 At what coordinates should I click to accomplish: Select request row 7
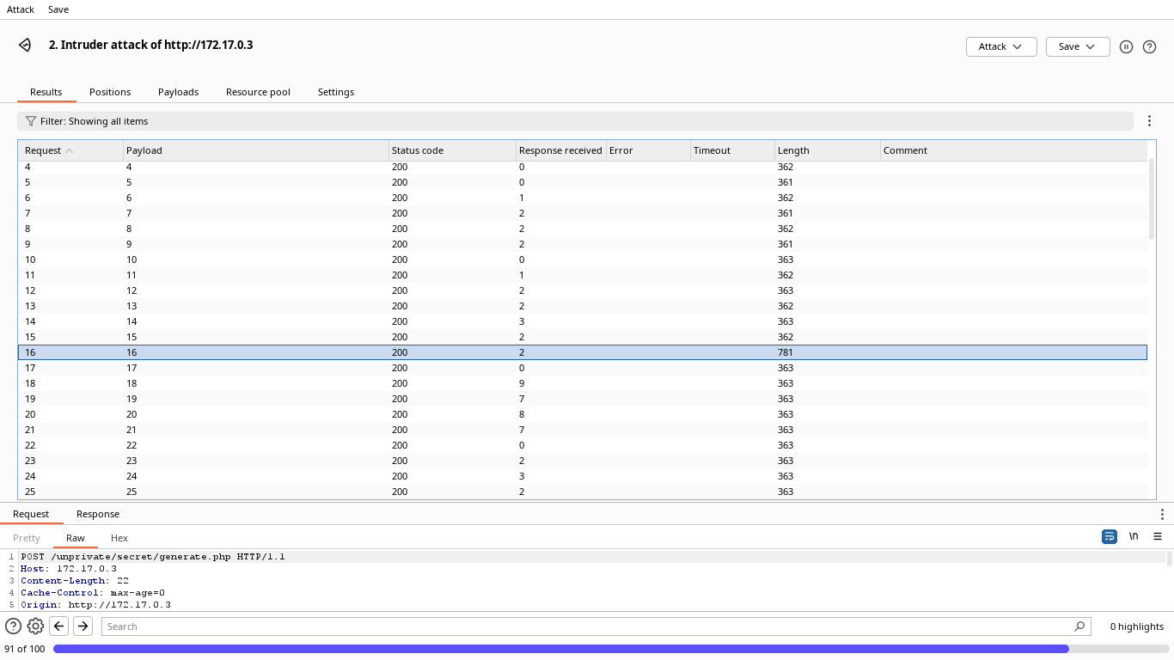click(583, 213)
